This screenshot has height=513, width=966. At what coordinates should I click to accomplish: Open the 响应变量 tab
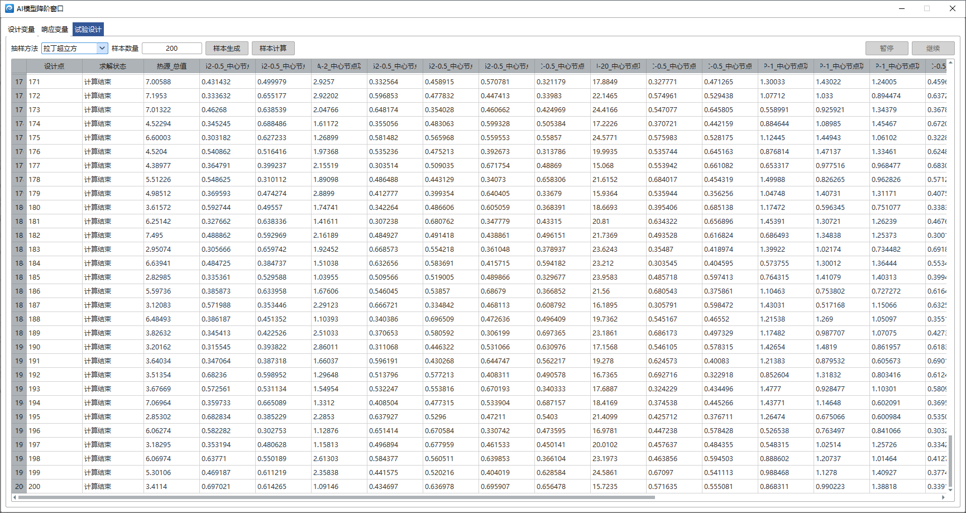[55, 30]
